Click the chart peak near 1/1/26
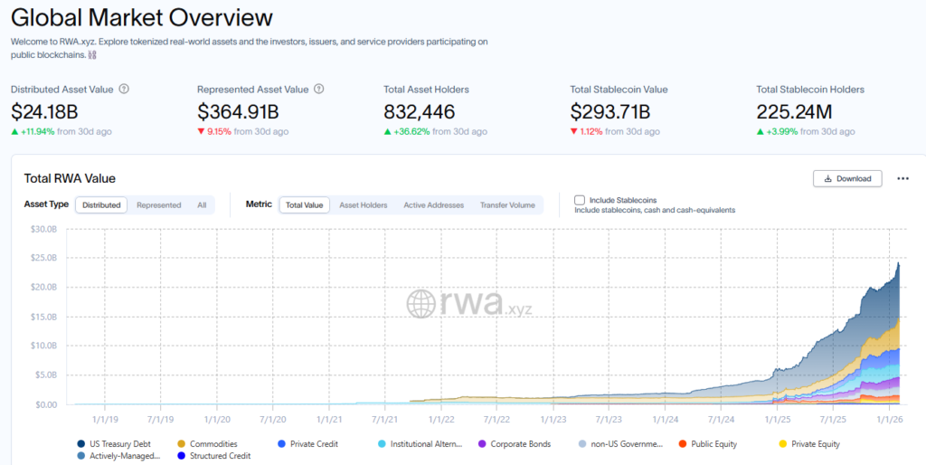Image resolution: width=926 pixels, height=465 pixels. 898,263
